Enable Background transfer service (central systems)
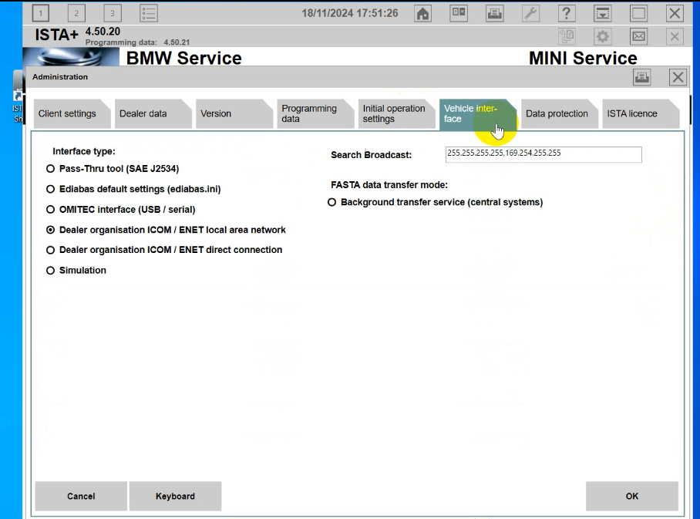 [x=436, y=202]
